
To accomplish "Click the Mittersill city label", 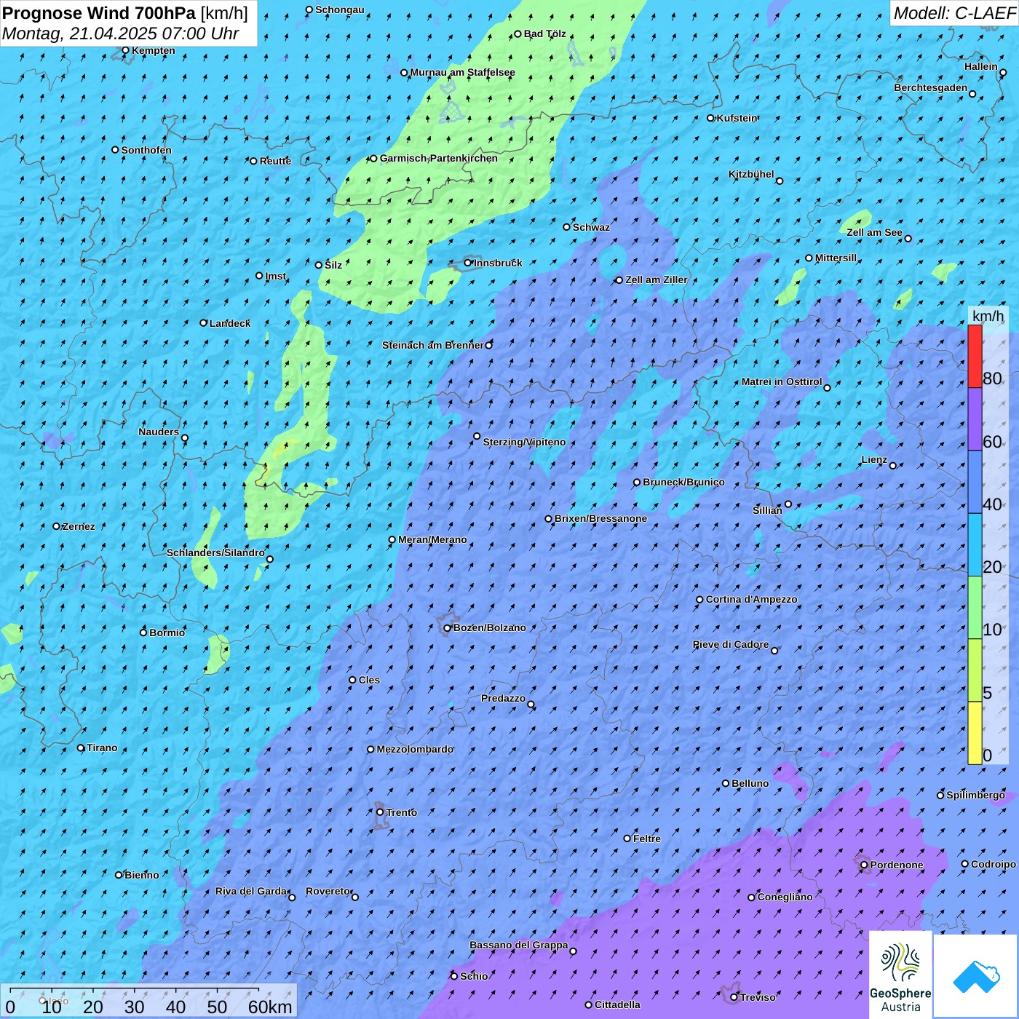I will (x=836, y=258).
